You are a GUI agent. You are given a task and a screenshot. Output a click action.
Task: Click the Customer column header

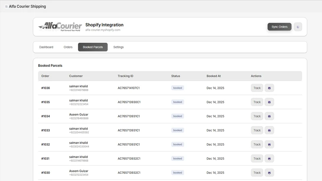pyautogui.click(x=76, y=76)
